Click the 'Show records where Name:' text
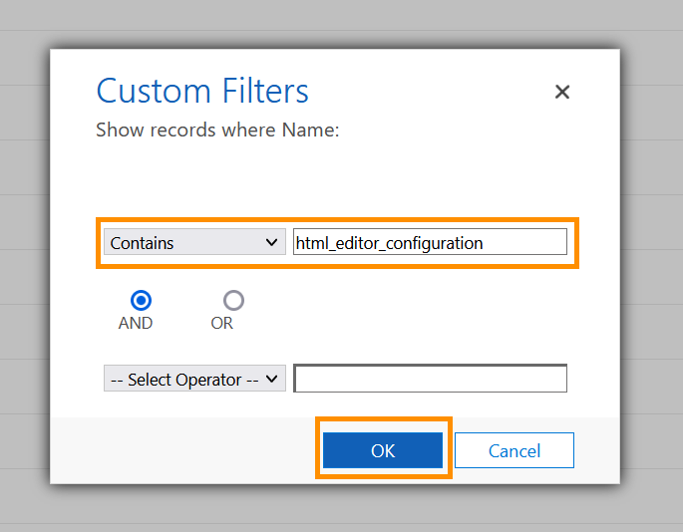Viewport: 683px width, 532px height. coord(217,130)
